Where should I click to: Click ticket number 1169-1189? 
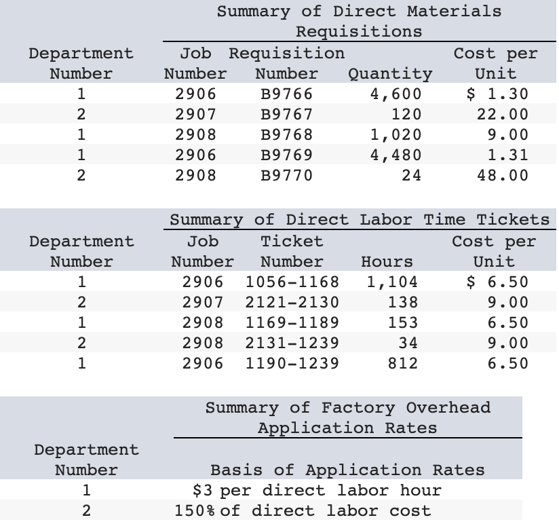click(292, 322)
